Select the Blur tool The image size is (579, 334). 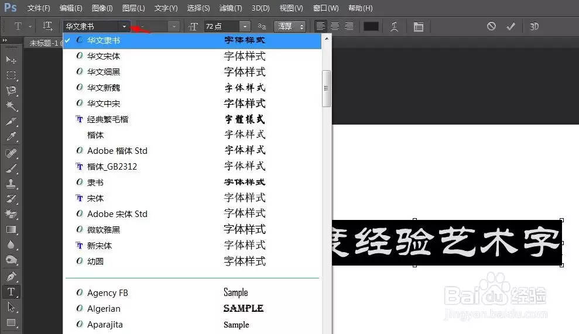pyautogui.click(x=11, y=245)
